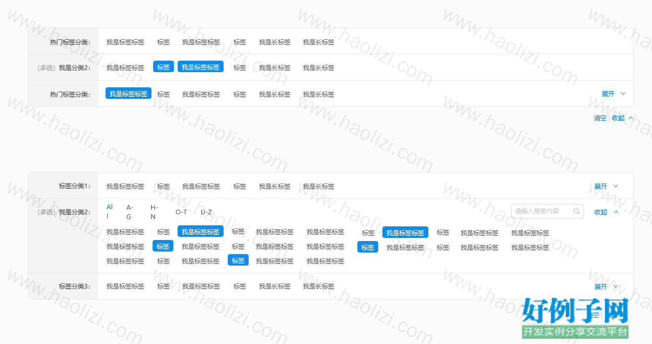Click lower panel's (多选) 我是分类2: label

coord(64,212)
